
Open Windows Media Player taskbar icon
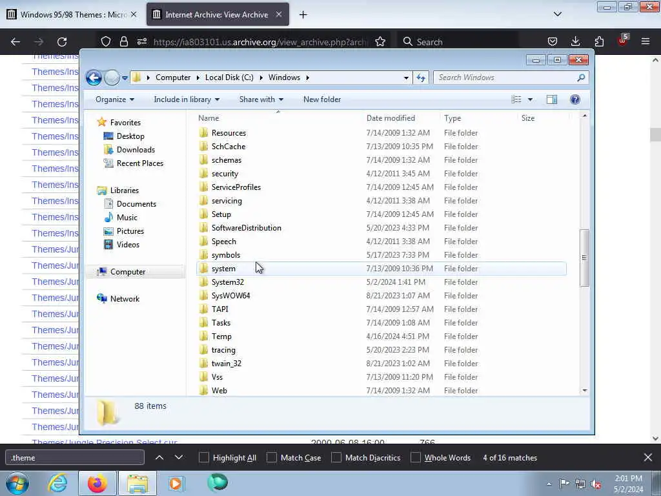pos(177,483)
